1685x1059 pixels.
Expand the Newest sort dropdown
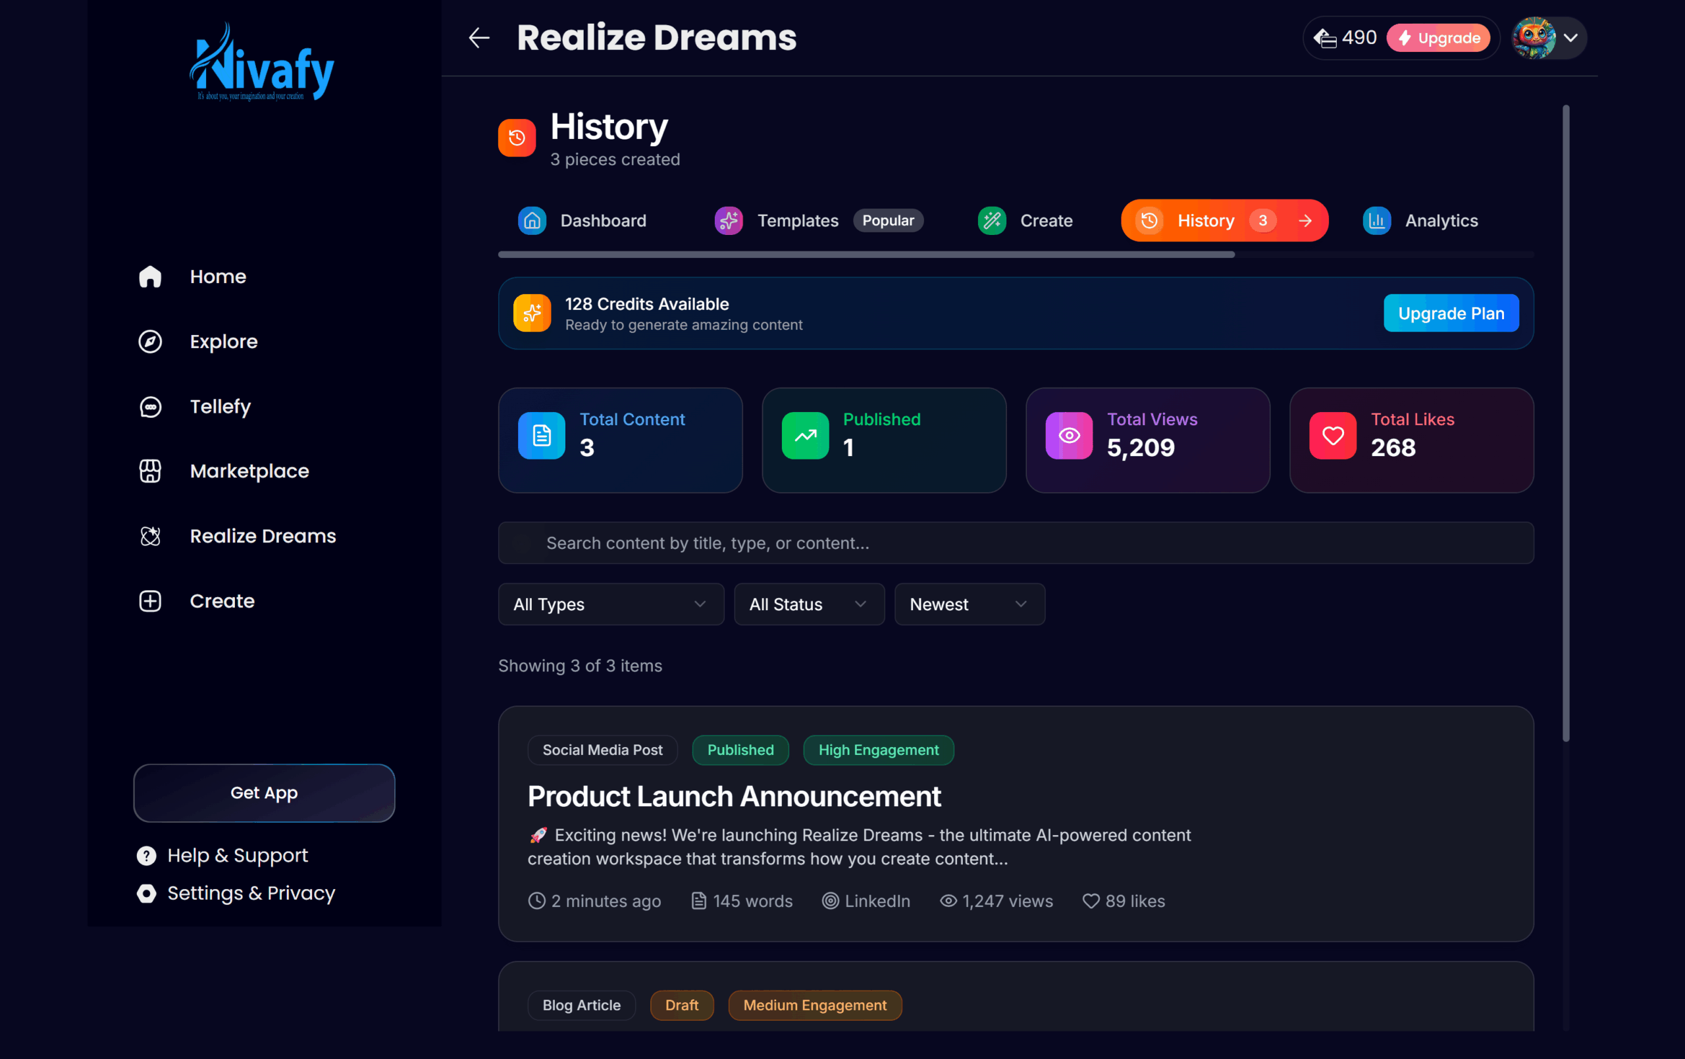tap(969, 604)
